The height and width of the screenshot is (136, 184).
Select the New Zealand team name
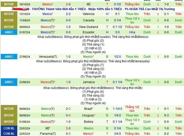[88, 27]
